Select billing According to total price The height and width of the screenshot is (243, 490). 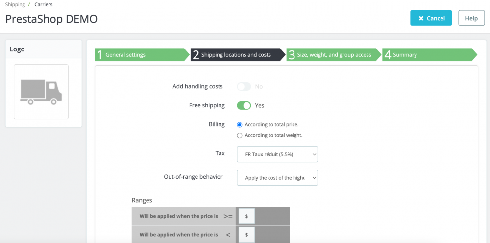coord(240,125)
